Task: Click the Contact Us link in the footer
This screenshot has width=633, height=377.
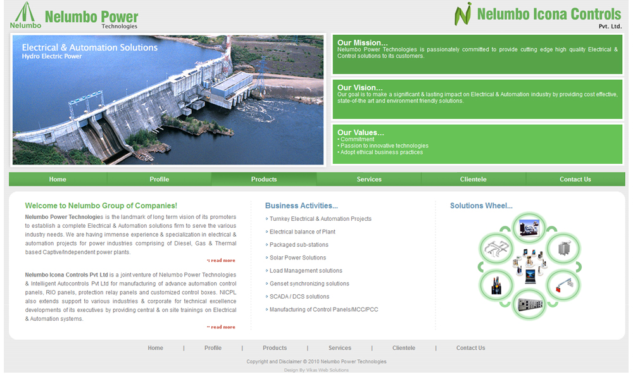Action: [471, 348]
